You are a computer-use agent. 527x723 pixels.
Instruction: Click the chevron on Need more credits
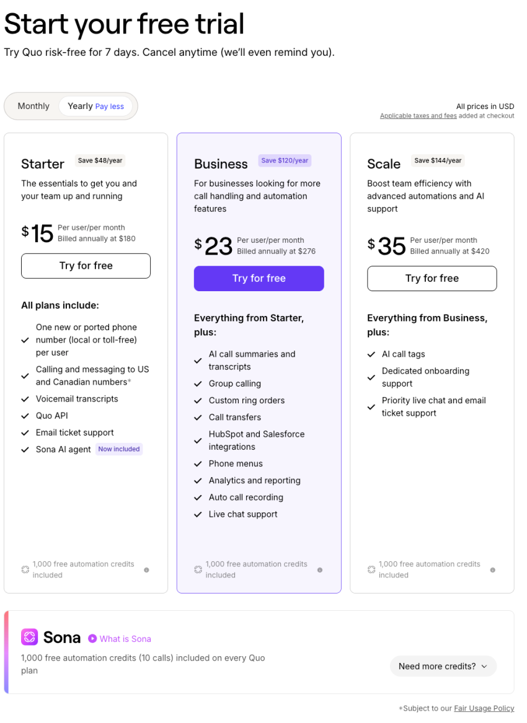click(484, 667)
